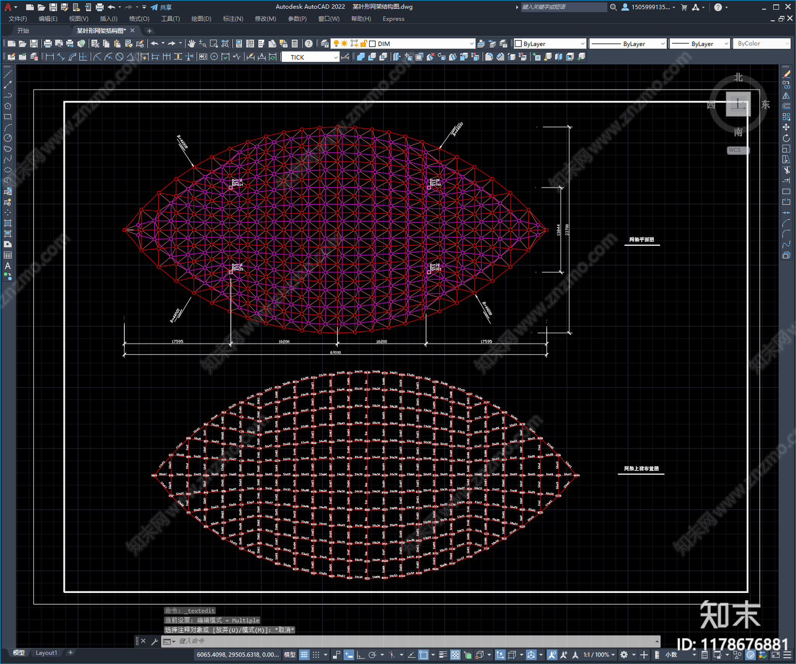The width and height of the screenshot is (796, 664).
Task: Select the multiline Text tool (A)
Action: 7,266
